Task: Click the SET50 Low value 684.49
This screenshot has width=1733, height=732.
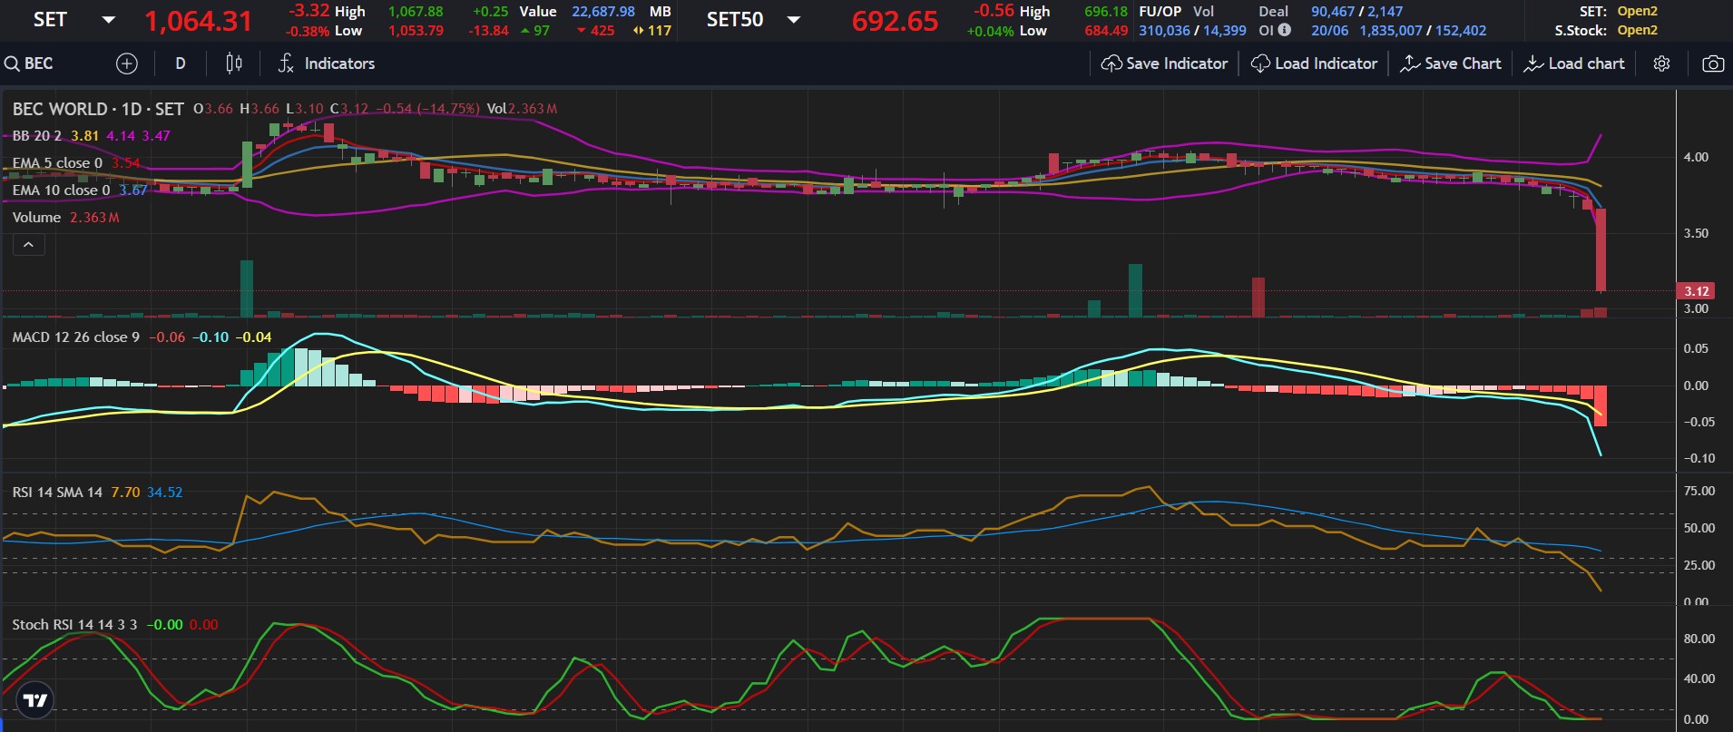Action: pyautogui.click(x=1106, y=30)
